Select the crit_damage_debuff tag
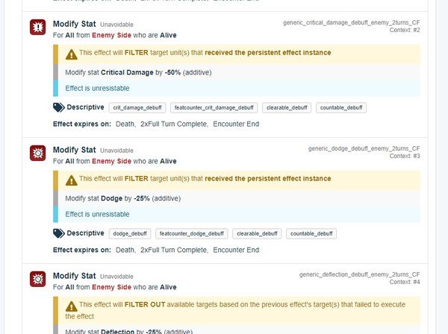 point(137,108)
